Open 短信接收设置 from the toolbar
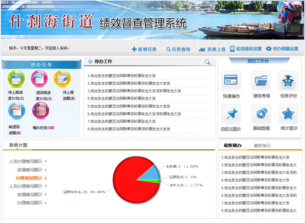Viewport: 305px width, 223px height. tap(246, 49)
